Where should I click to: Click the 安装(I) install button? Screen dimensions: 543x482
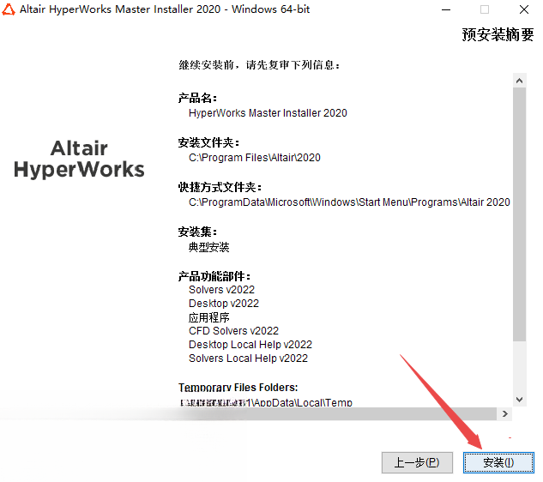pyautogui.click(x=498, y=462)
